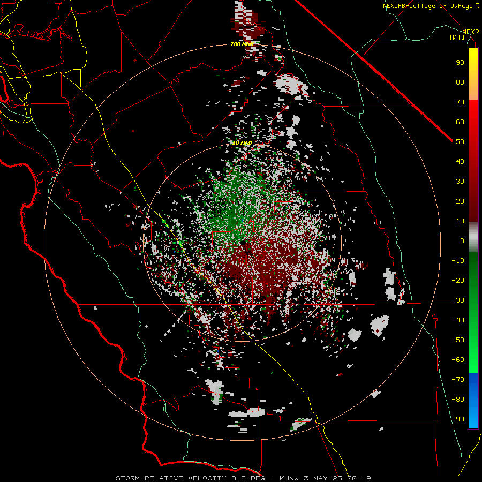Select the 10 value on velocity scale
This screenshot has height=482, width=482.
pyautogui.click(x=460, y=221)
